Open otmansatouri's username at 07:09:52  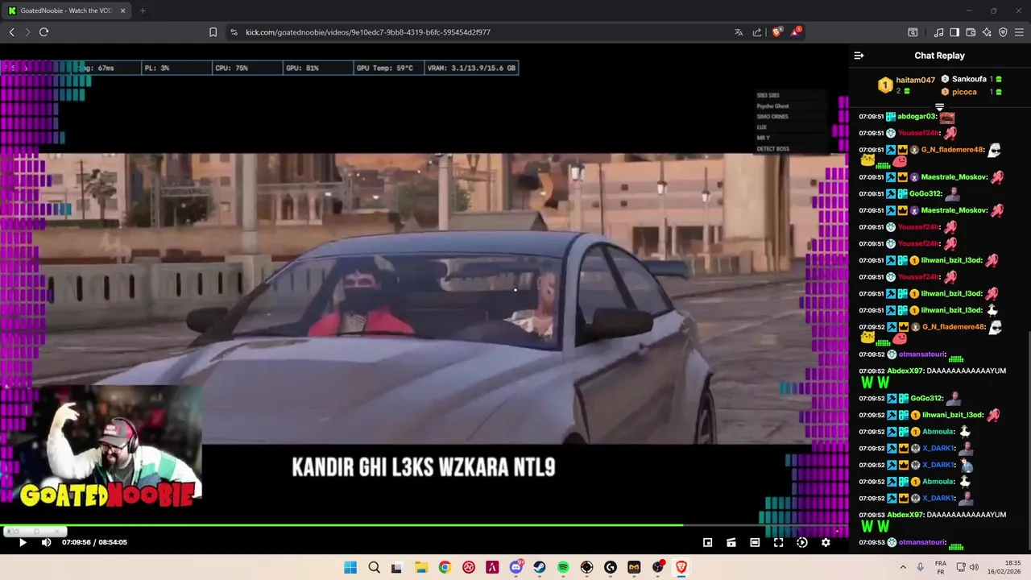tap(921, 354)
